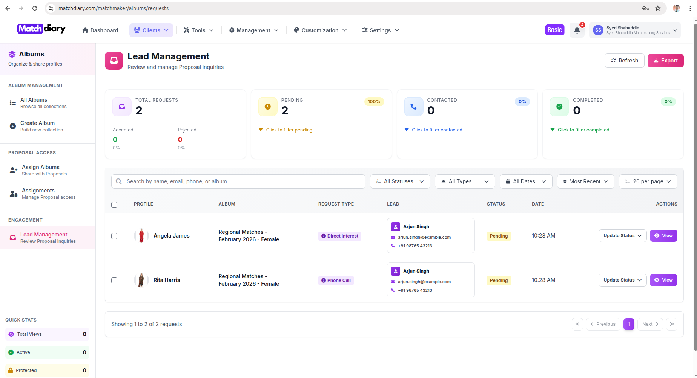Check the Rita Harris row checkbox

pyautogui.click(x=114, y=280)
